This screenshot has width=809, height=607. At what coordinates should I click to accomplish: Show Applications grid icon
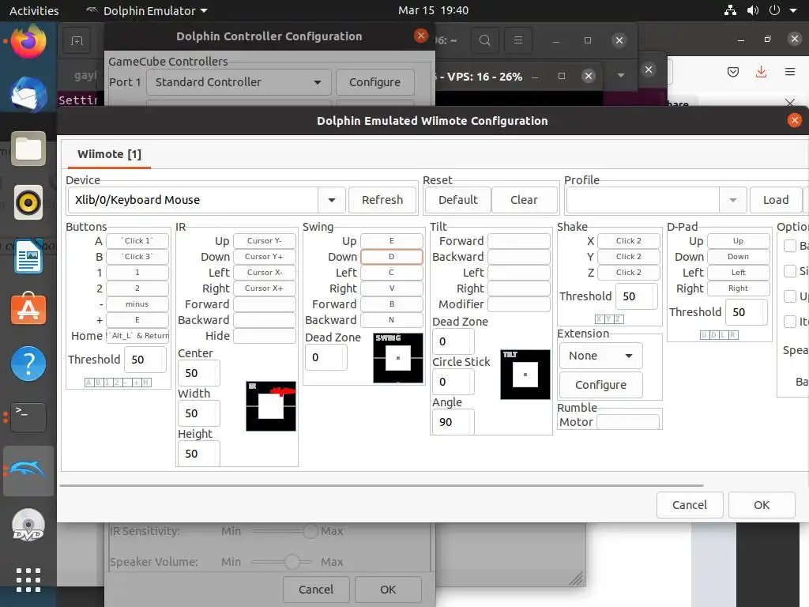28,580
